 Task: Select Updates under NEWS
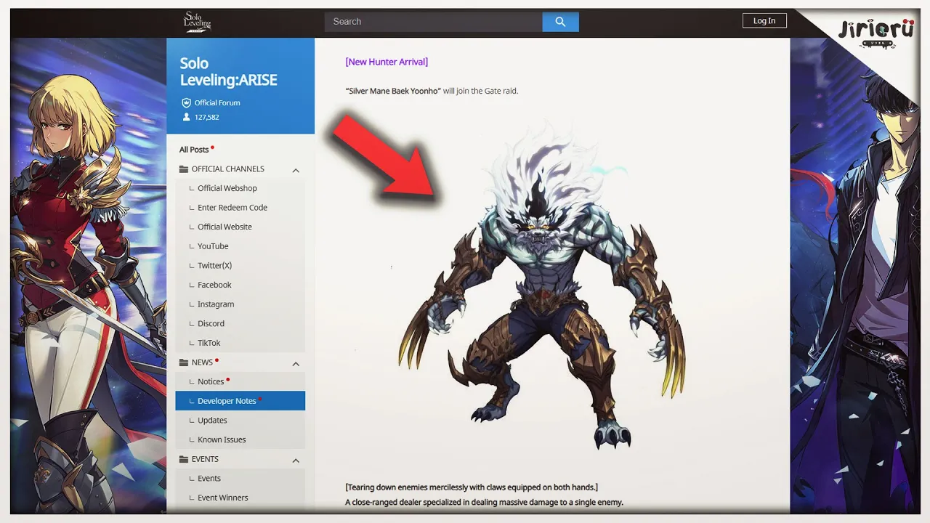pos(212,421)
